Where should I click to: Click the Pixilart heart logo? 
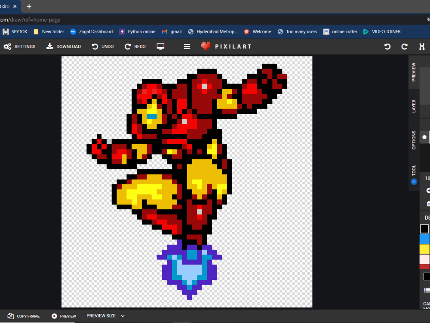click(x=206, y=47)
